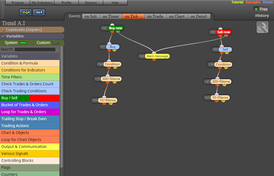Screen dimensions: 274x176
Task: Expand Controlling Blocks category
Action: 30,161
